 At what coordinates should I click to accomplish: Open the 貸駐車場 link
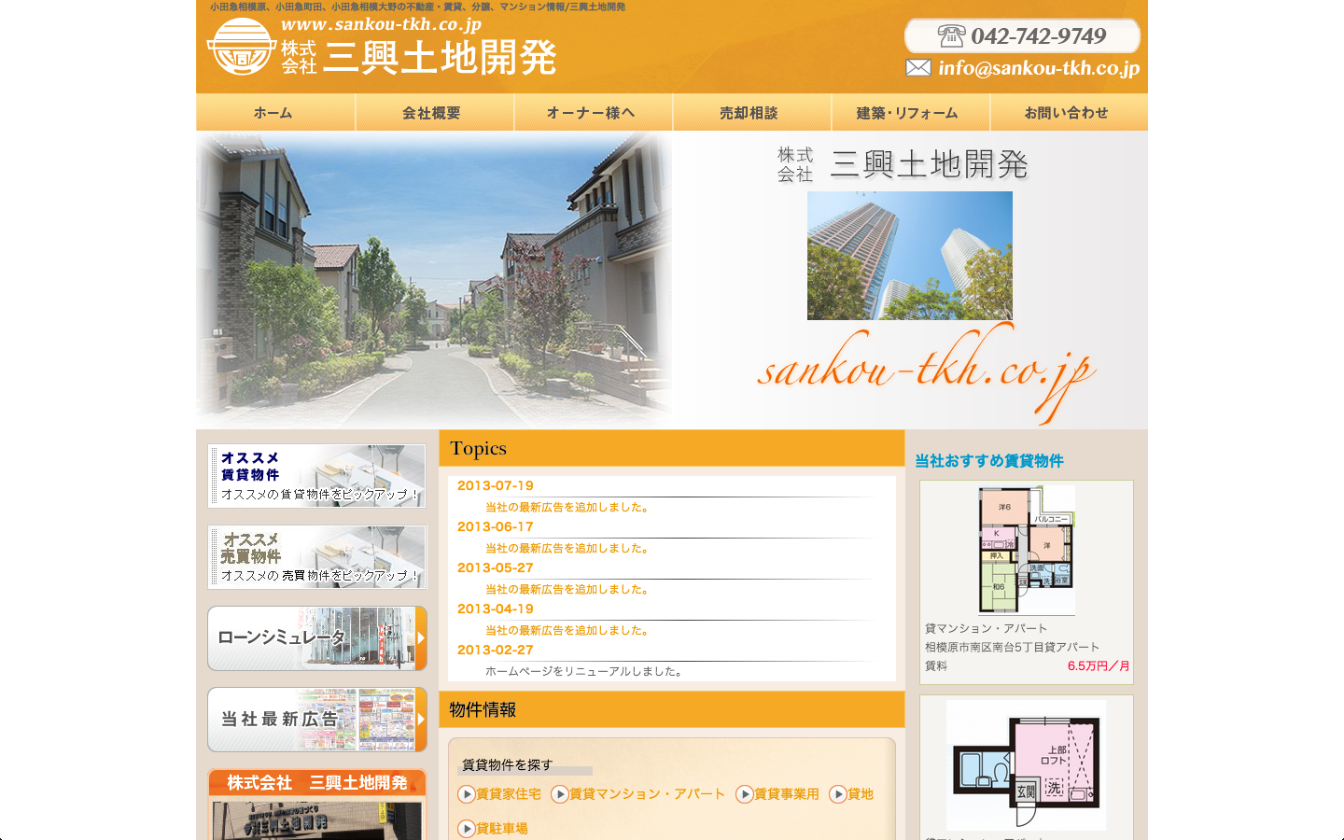point(502,829)
